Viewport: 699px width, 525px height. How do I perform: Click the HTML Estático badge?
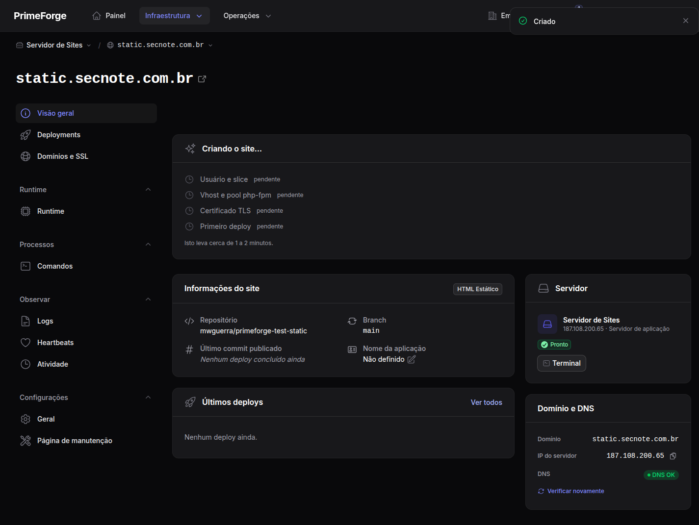tap(478, 289)
